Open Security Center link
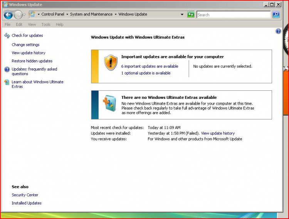Image resolution: width=289 pixels, height=219 pixels. coord(25,195)
